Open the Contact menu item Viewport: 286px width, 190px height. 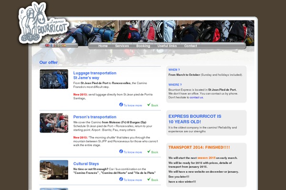click(x=191, y=46)
